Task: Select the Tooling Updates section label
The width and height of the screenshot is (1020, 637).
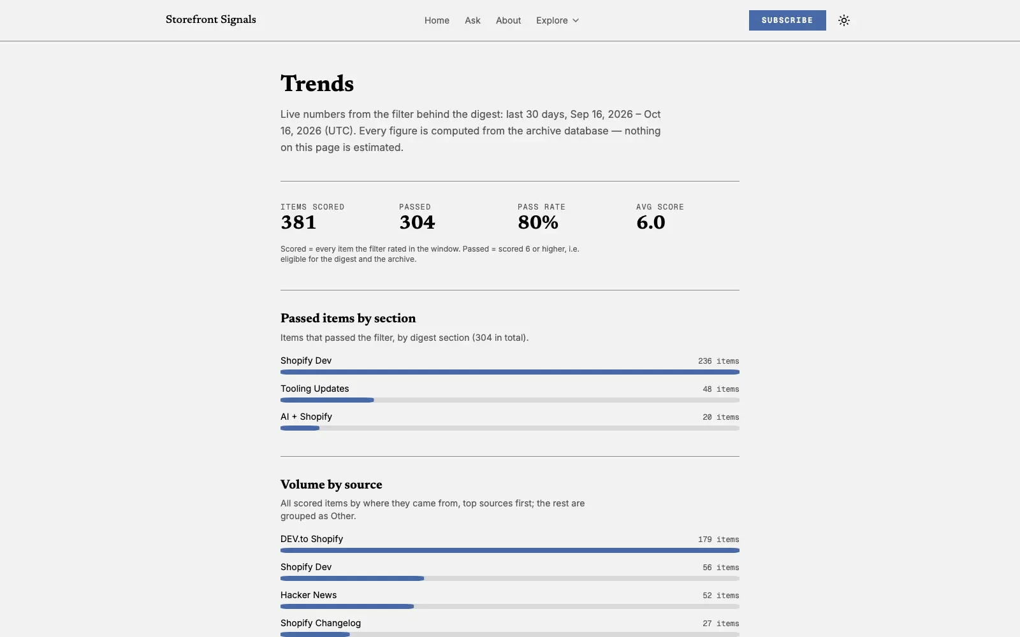Action: (x=314, y=389)
